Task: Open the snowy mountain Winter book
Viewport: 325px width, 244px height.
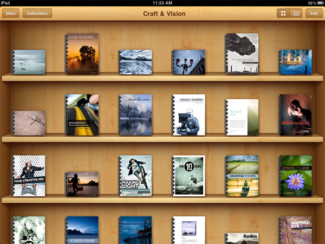Action: 135,62
